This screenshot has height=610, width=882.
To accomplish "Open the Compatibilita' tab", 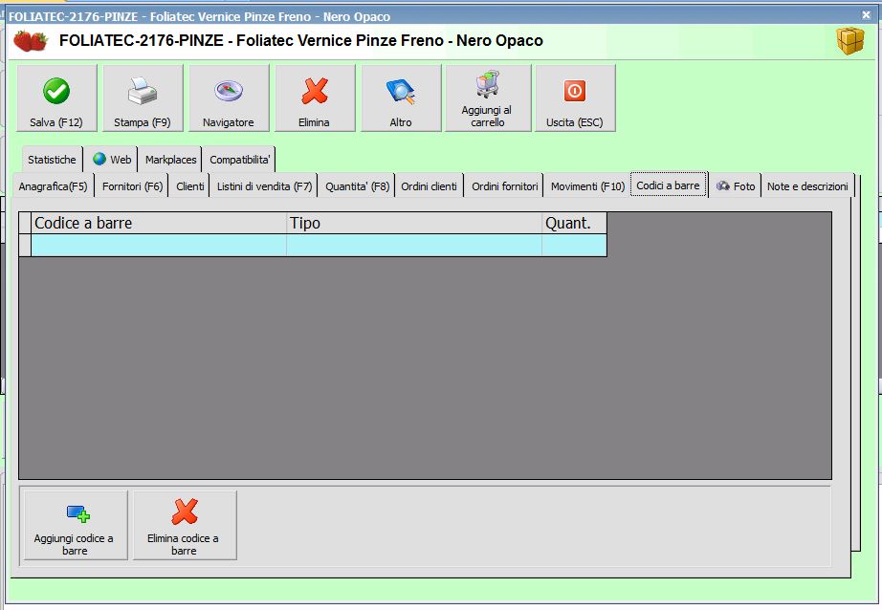I will [239, 160].
